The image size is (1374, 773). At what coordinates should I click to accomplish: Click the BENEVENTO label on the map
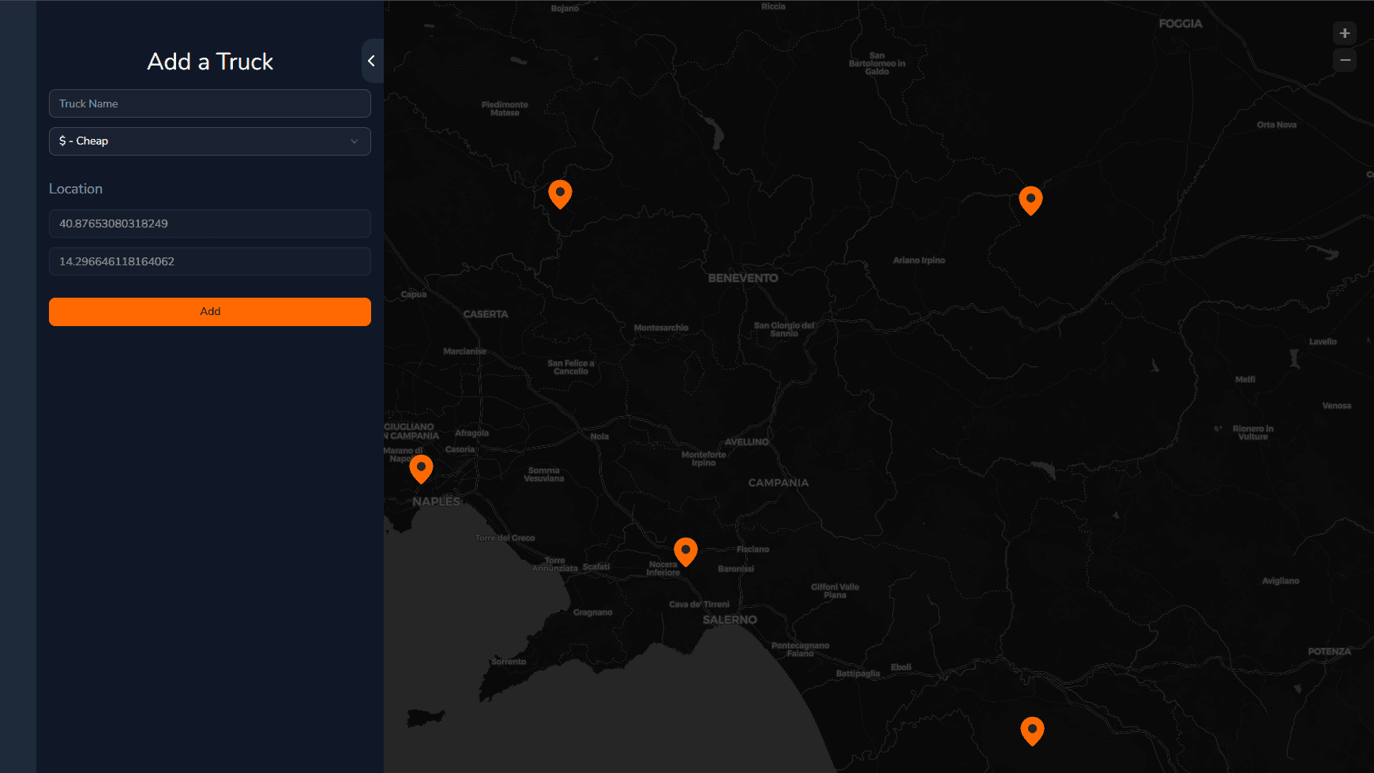point(743,278)
